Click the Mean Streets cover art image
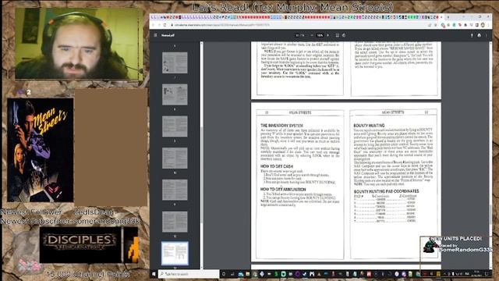Viewport: 499px width, 281px height. coord(41,150)
